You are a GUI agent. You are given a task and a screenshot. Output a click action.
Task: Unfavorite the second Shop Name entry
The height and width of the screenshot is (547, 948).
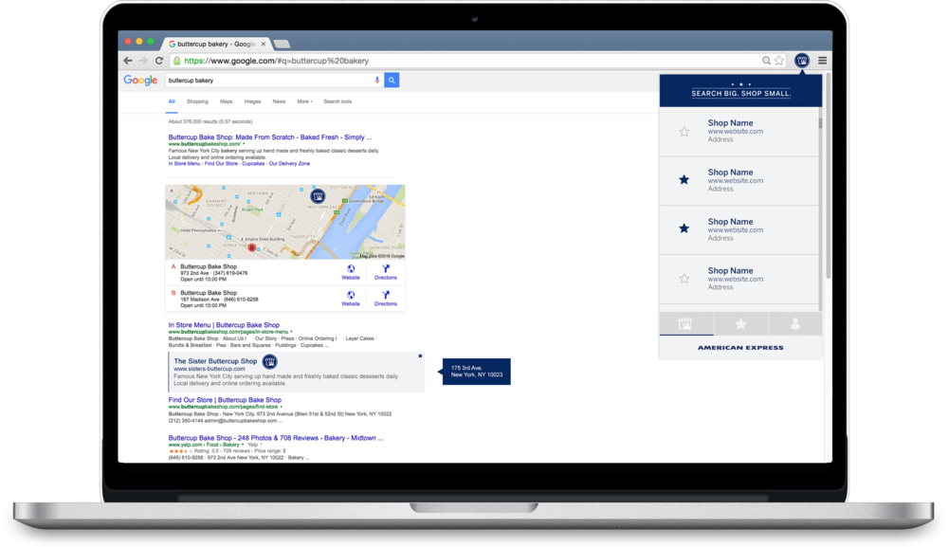pos(684,179)
